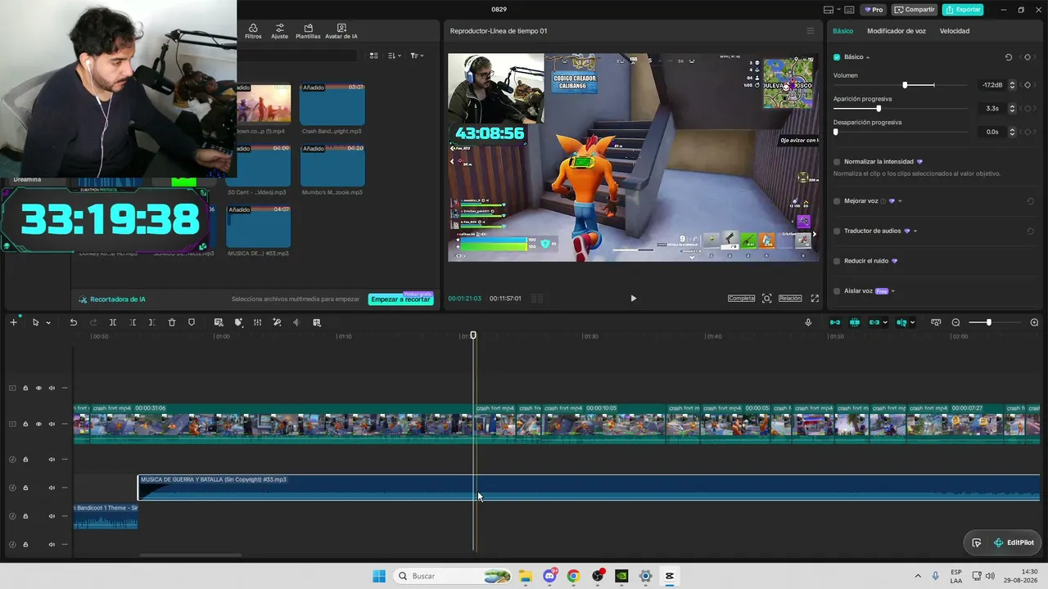Click the zoom-focus icon beside Completa
1048x589 pixels.
click(767, 299)
